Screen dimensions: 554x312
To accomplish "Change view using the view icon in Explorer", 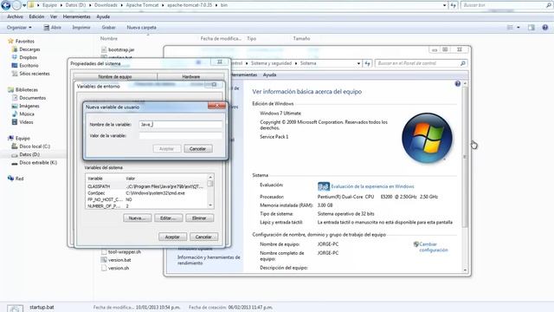I will coord(510,27).
